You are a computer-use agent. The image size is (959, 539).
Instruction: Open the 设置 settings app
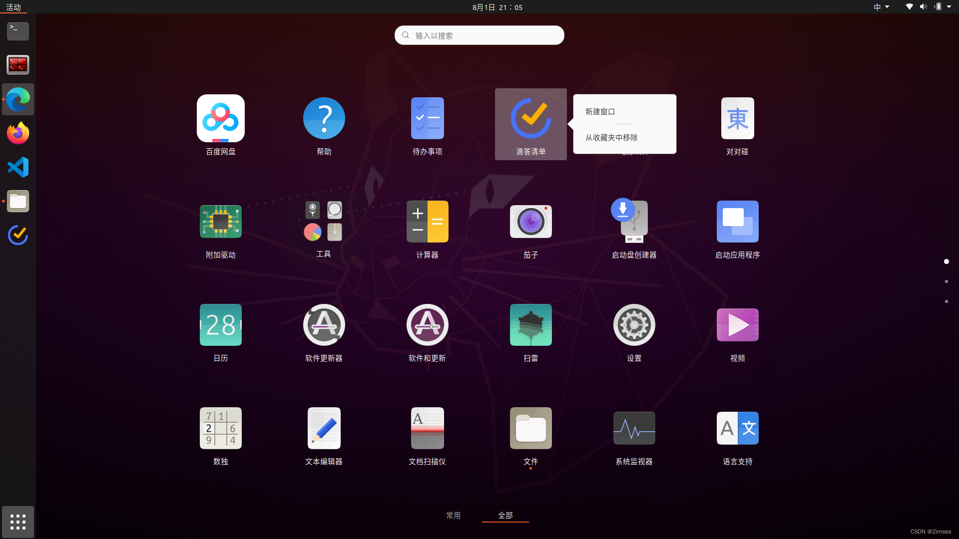coord(634,324)
